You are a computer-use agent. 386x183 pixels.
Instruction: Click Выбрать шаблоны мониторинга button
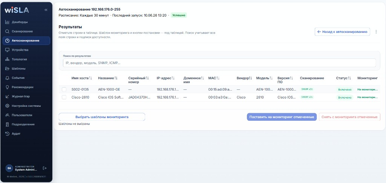pyautogui.click(x=102, y=117)
